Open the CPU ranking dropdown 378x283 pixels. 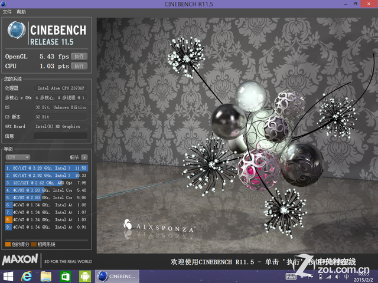pyautogui.click(x=18, y=157)
